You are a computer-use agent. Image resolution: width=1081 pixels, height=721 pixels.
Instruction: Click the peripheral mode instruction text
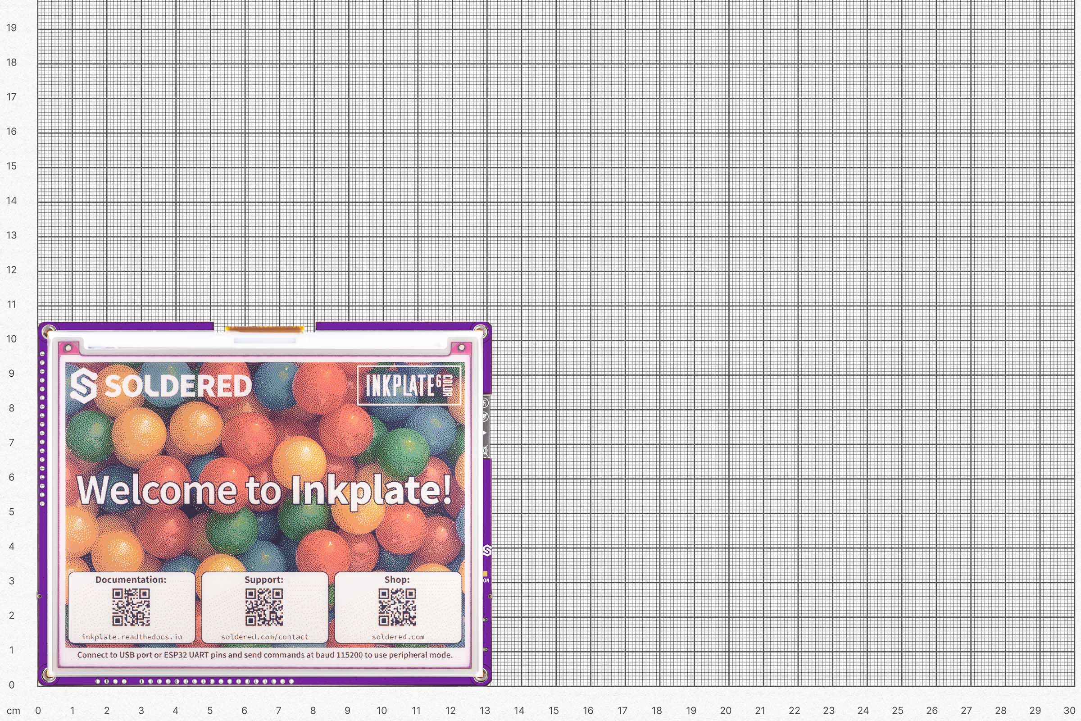point(265,655)
